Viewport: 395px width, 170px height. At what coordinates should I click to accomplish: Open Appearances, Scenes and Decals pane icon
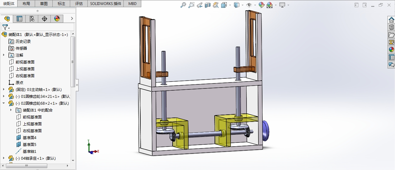(x=391, y=49)
